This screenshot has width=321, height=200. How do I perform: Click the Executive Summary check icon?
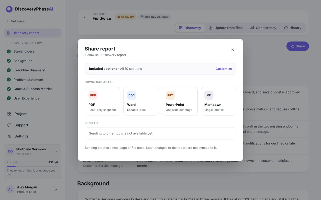tap(9, 70)
